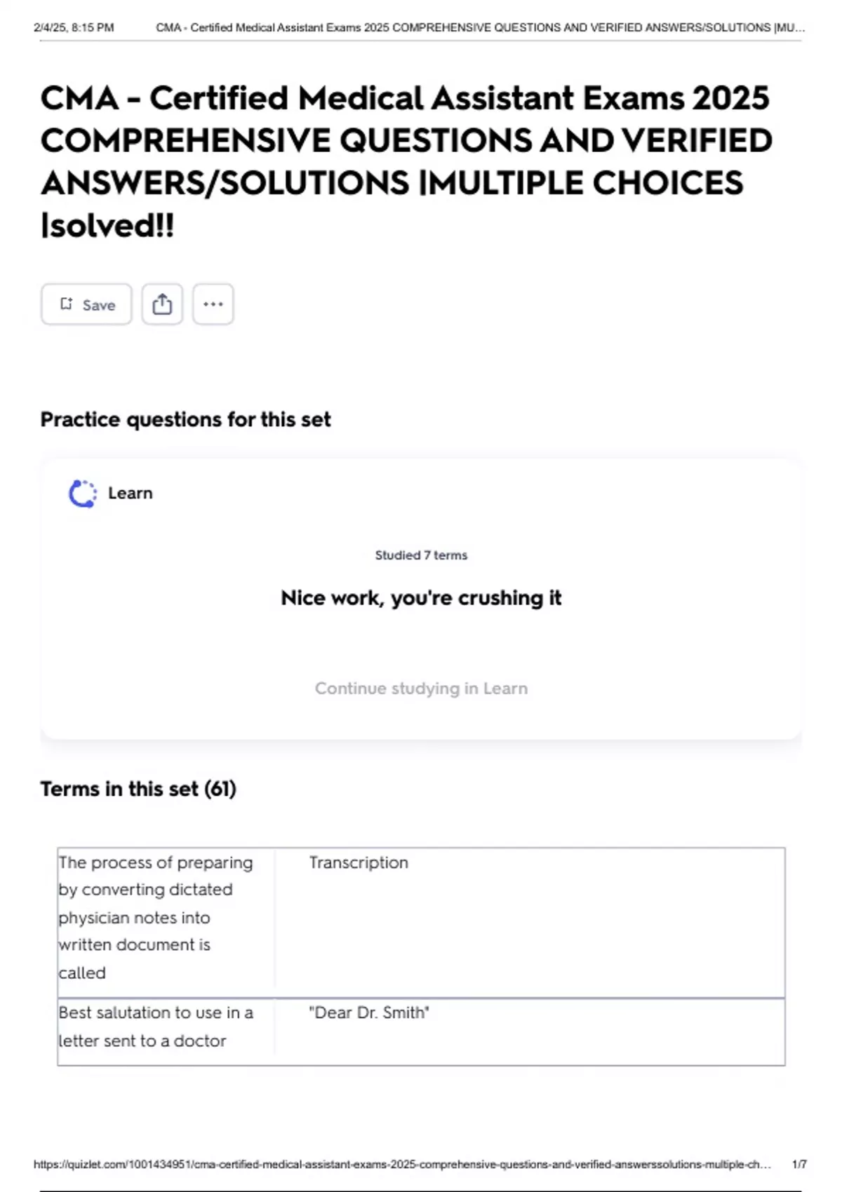Click the circular Learn mode icon
Viewport: 842px width, 1192px height.
click(x=83, y=494)
